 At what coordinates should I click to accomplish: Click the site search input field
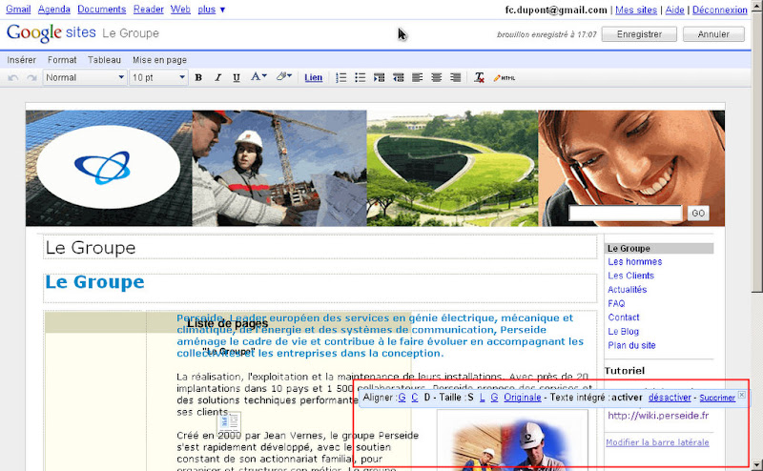pyautogui.click(x=626, y=214)
